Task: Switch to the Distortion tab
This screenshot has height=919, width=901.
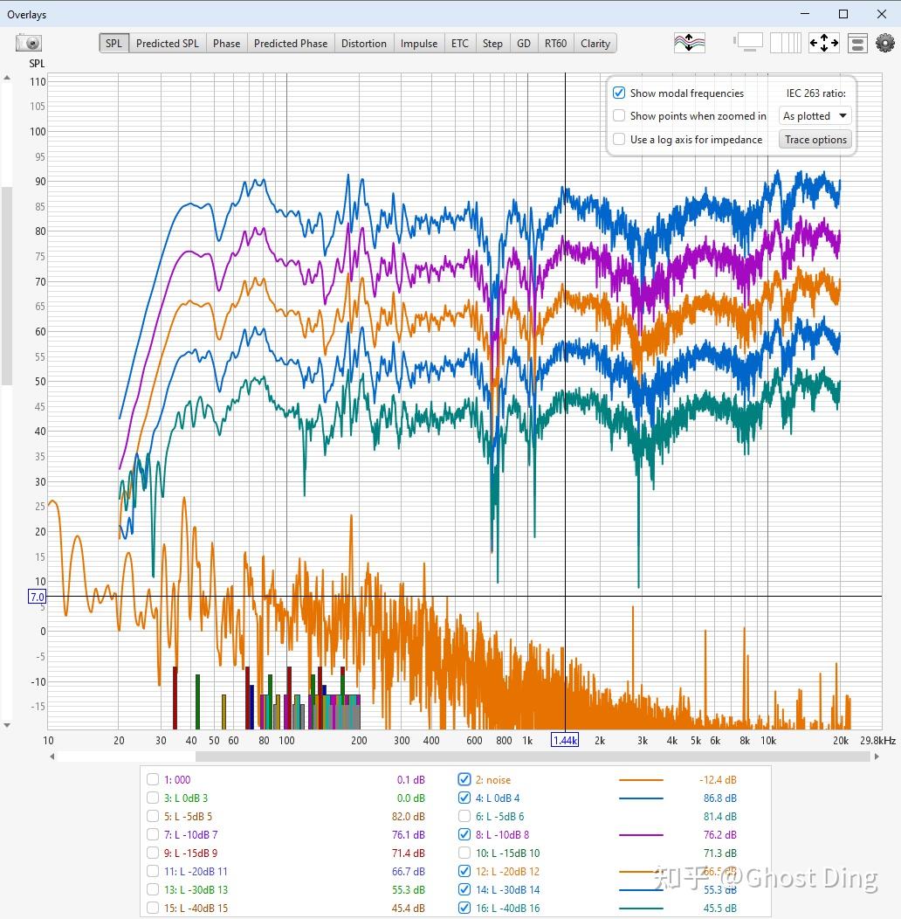Action: coord(364,43)
